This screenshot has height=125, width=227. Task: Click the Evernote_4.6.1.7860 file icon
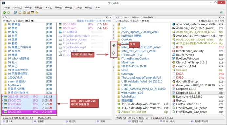174,97
